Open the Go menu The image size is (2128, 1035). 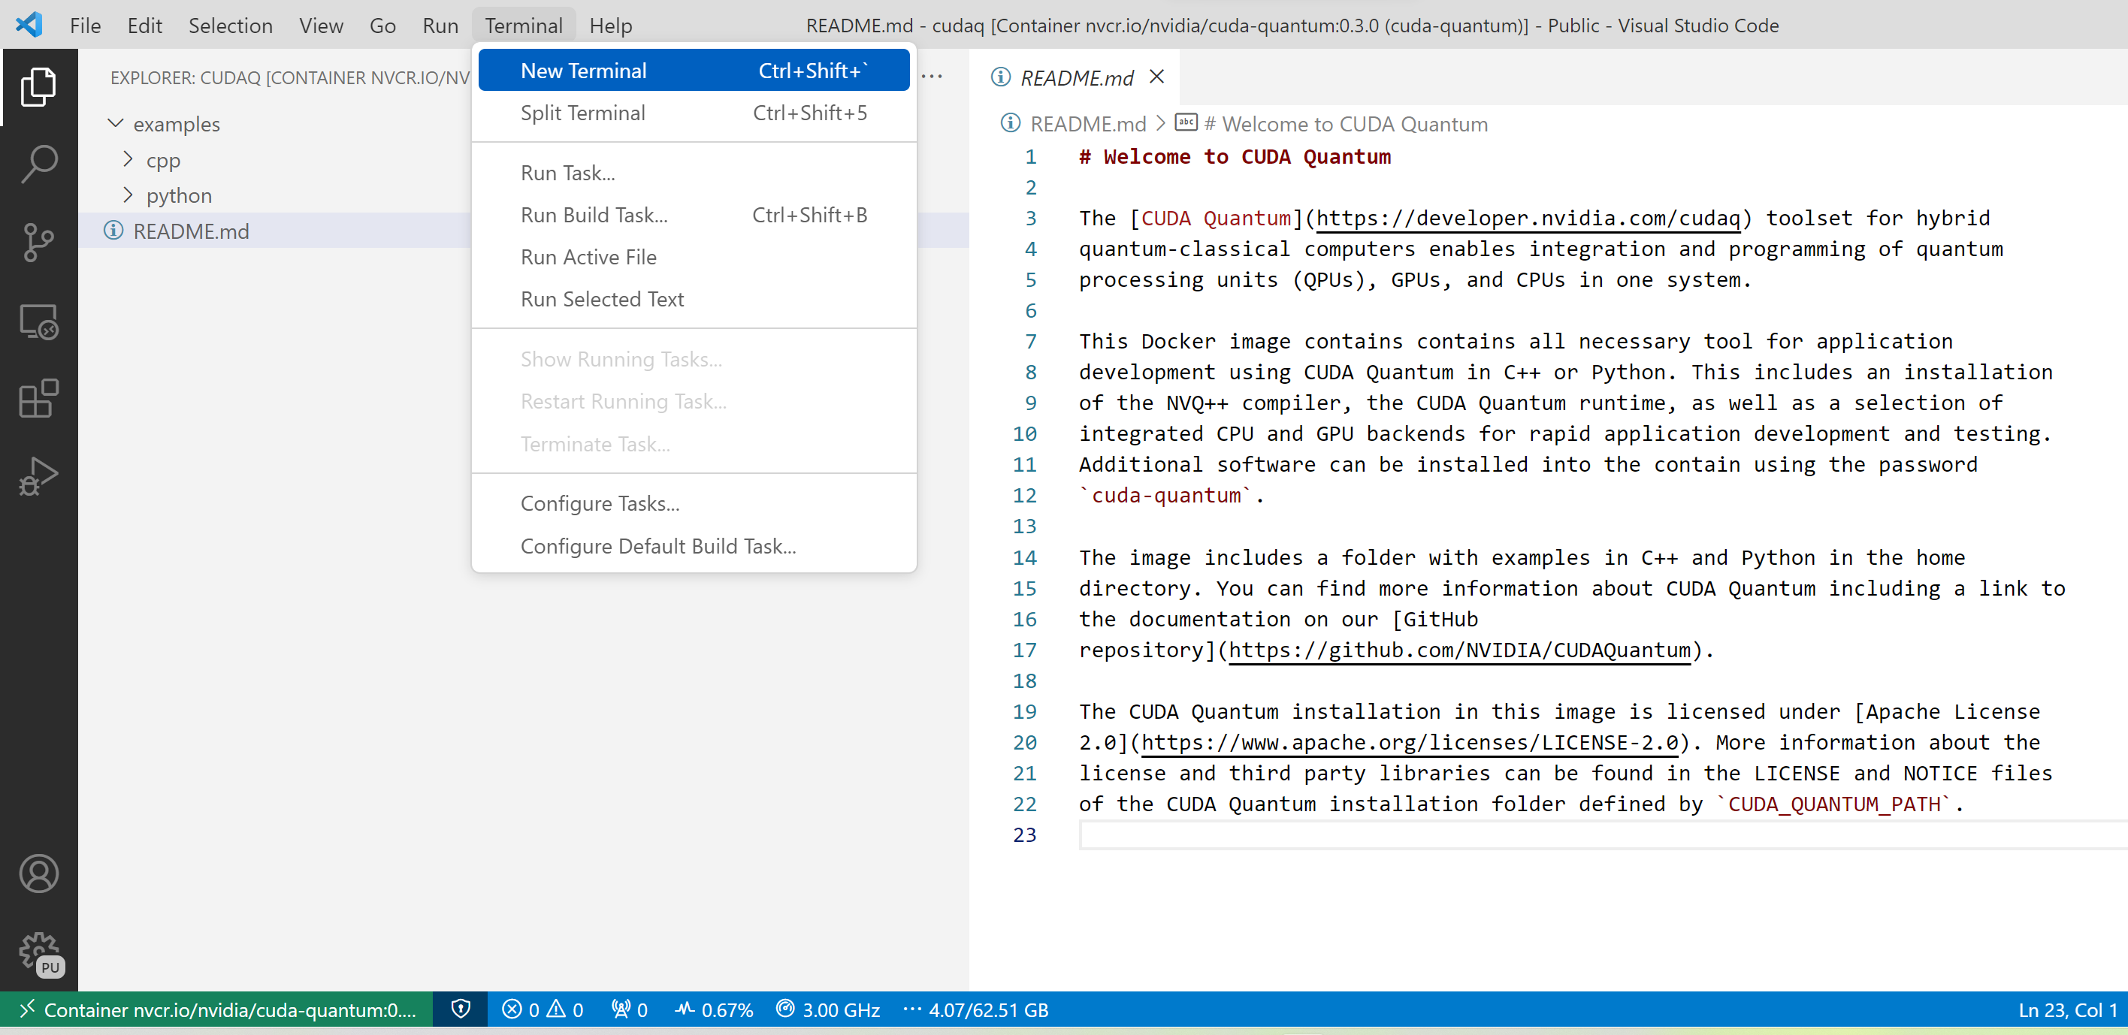coord(382,26)
